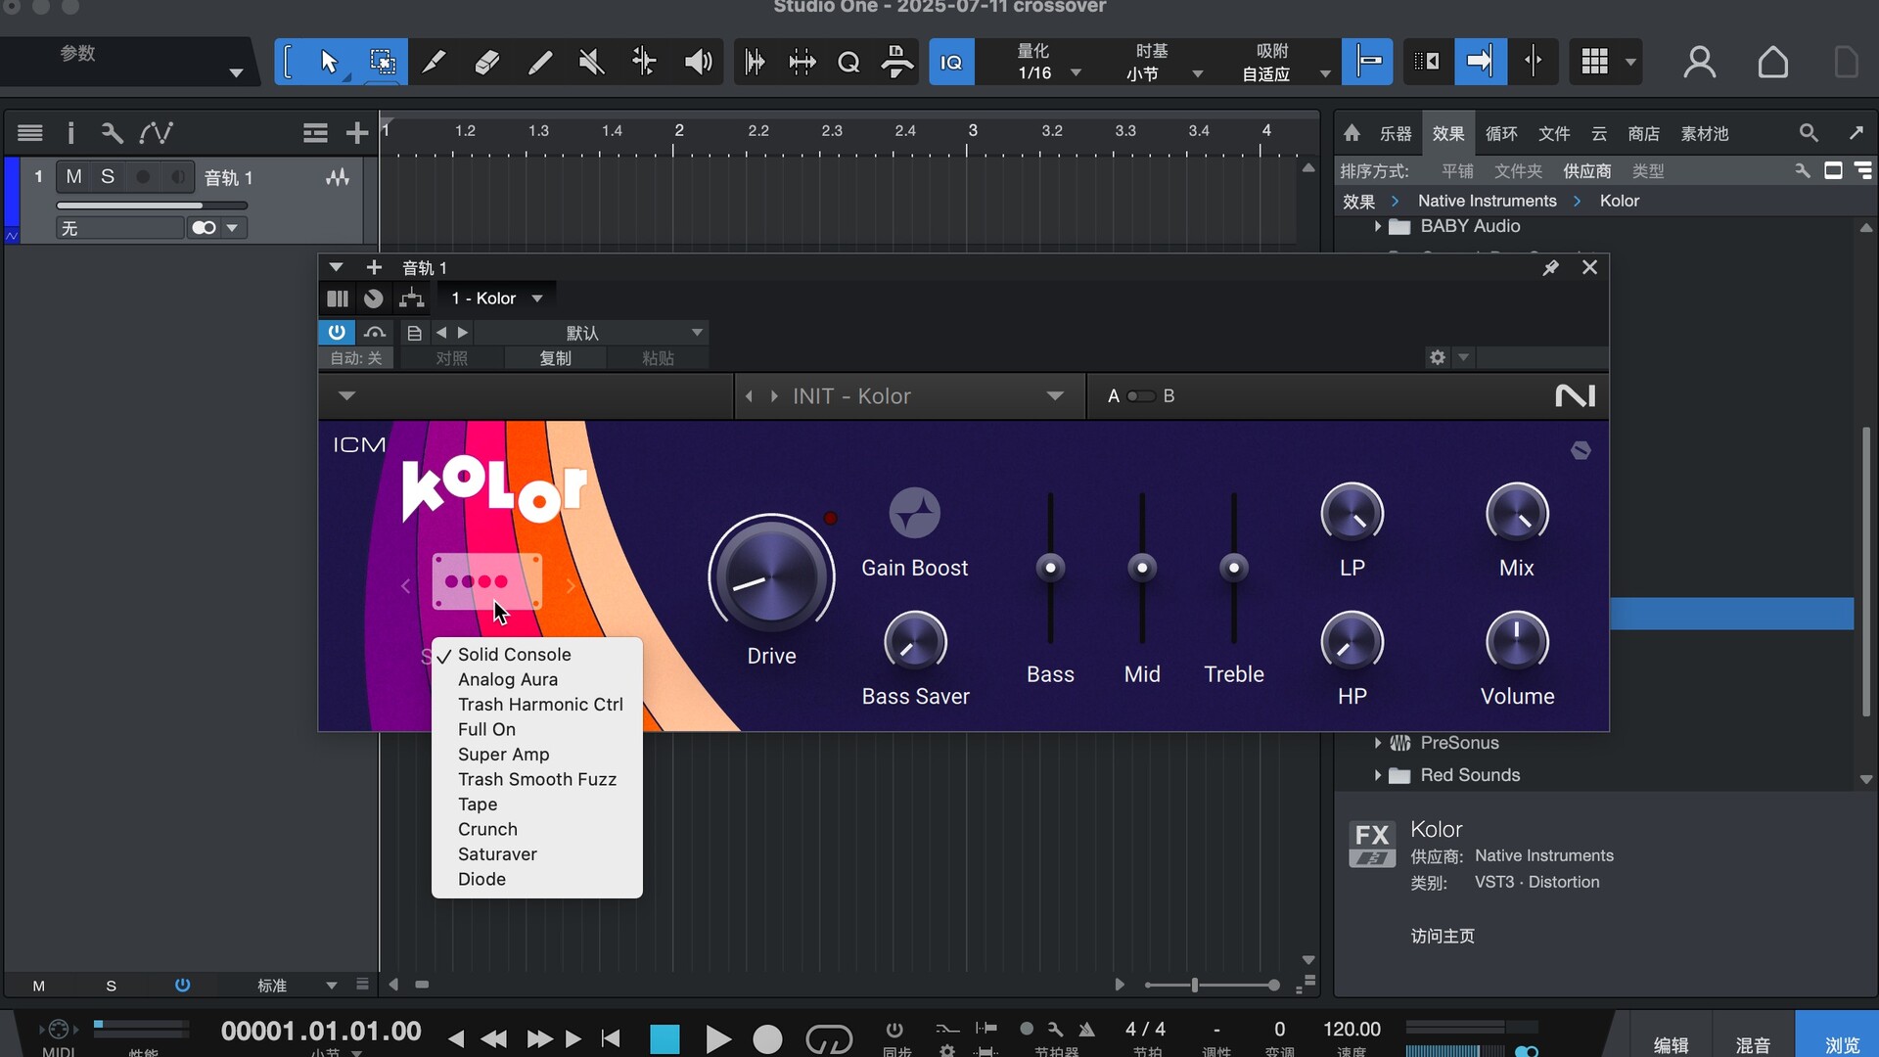Click the large Drive knob
The image size is (1879, 1057).
tap(771, 576)
